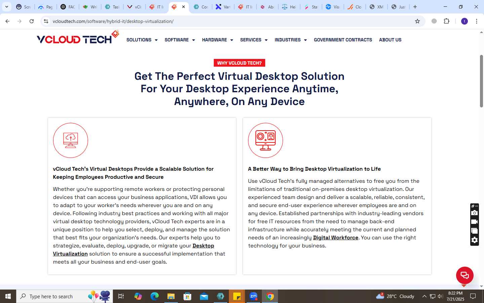This screenshot has height=303, width=484.
Task: Open network icon in system tray
Action: [x=432, y=296]
